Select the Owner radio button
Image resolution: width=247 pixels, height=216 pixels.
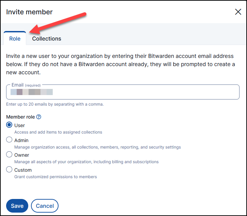(x=10, y=155)
